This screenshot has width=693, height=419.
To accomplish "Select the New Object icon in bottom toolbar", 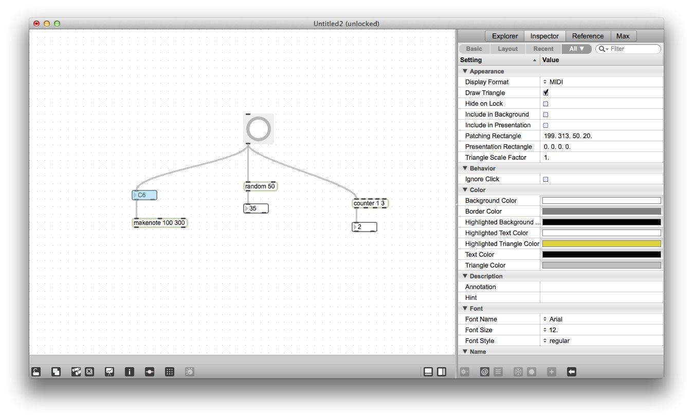I will click(56, 371).
